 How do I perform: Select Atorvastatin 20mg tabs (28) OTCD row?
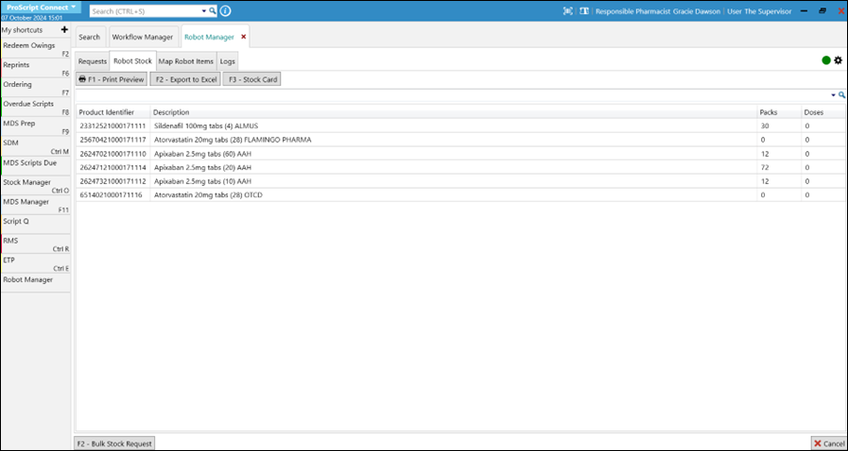[x=460, y=194]
